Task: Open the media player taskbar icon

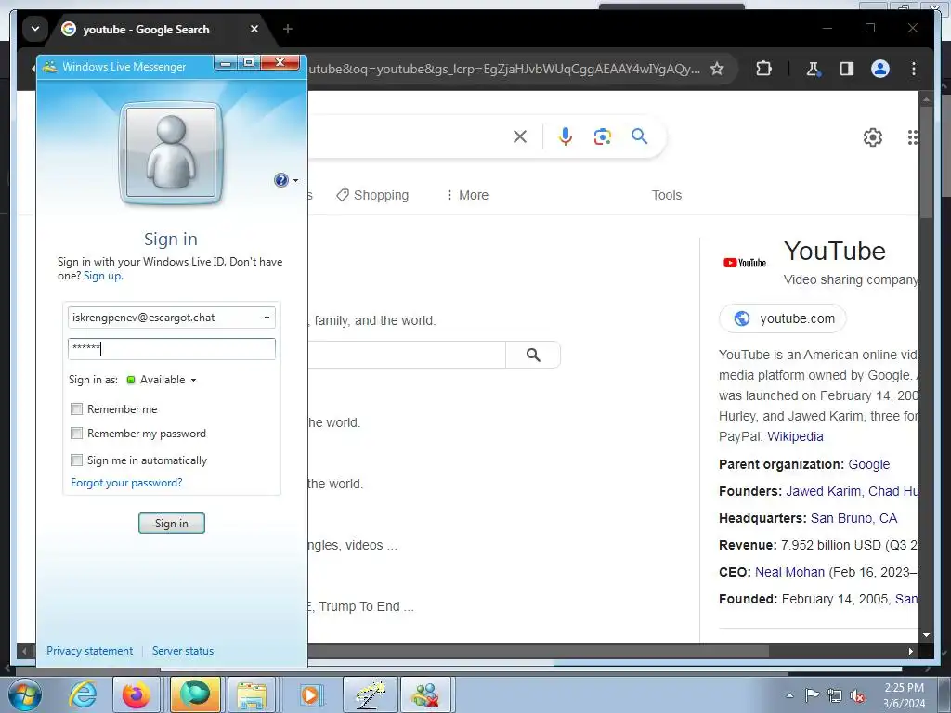Action: [x=310, y=694]
